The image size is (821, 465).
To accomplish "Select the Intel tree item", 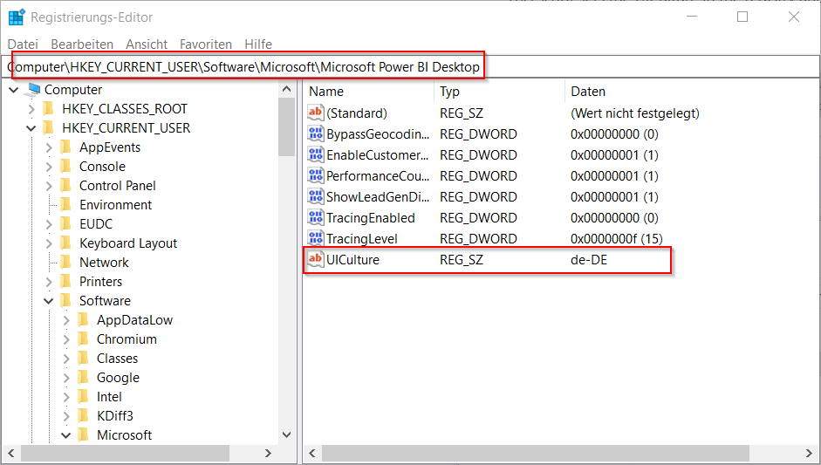I will 109,397.
